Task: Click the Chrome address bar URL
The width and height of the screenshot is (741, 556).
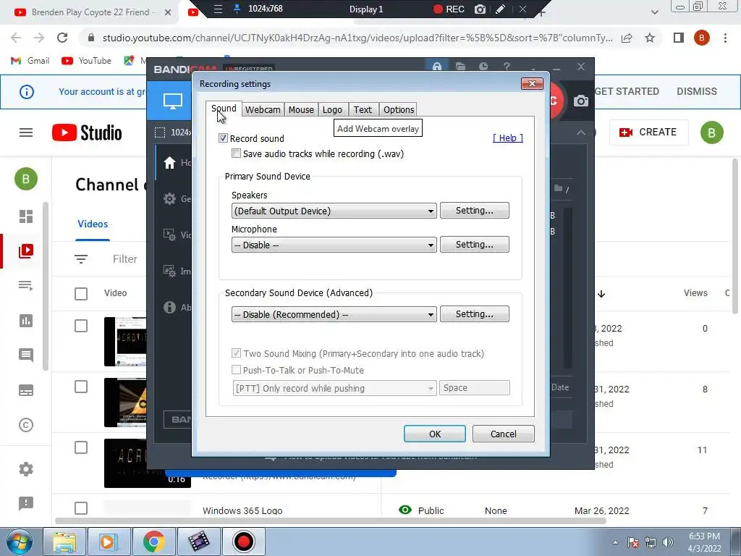Action: [x=357, y=38]
